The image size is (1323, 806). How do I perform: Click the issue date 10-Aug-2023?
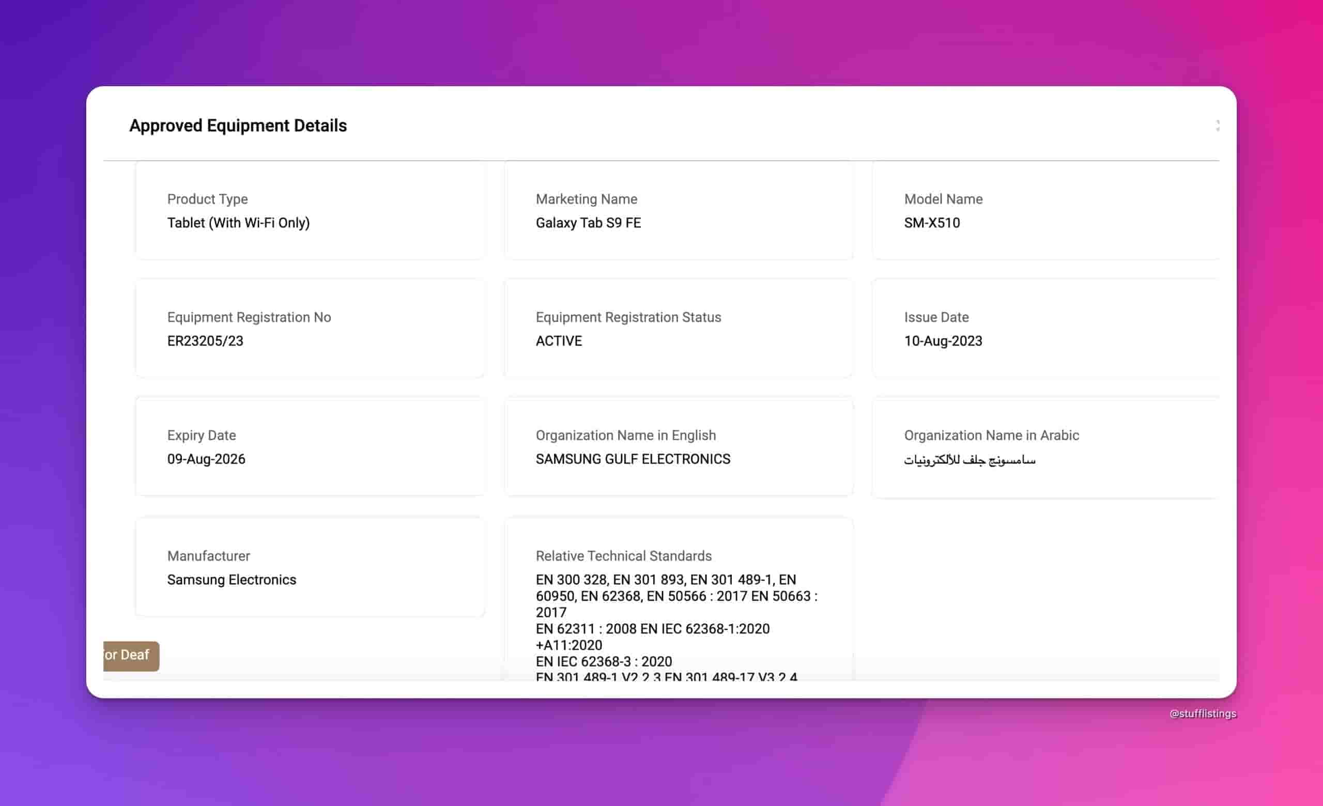click(x=943, y=341)
